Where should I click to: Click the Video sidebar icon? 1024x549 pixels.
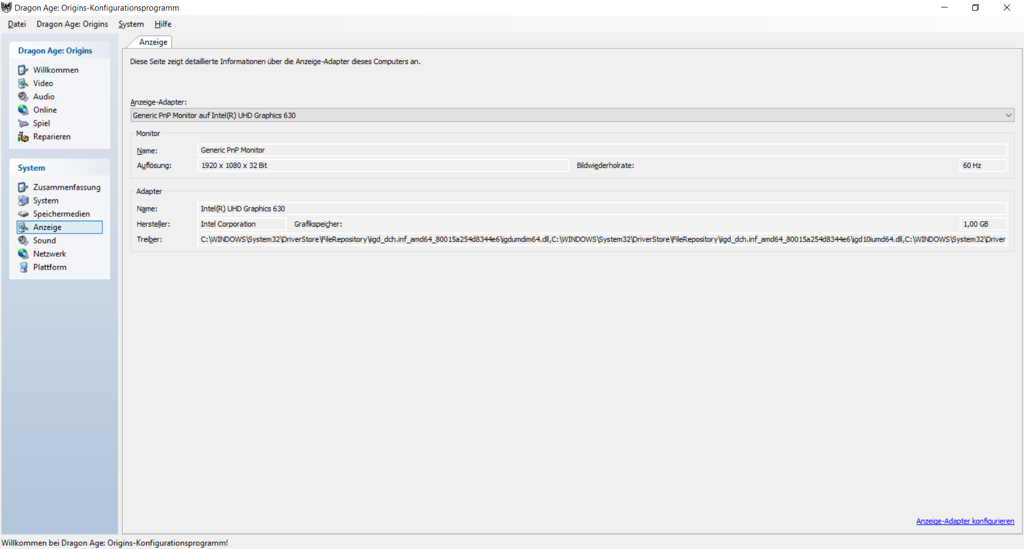click(23, 83)
